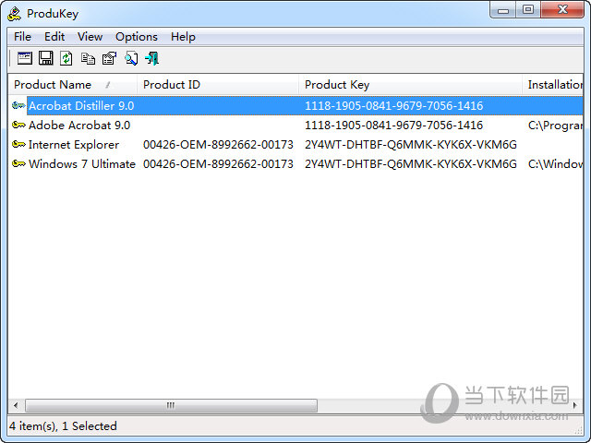Maximize the ProduKey window
Image resolution: width=591 pixels, height=443 pixels.
click(528, 9)
